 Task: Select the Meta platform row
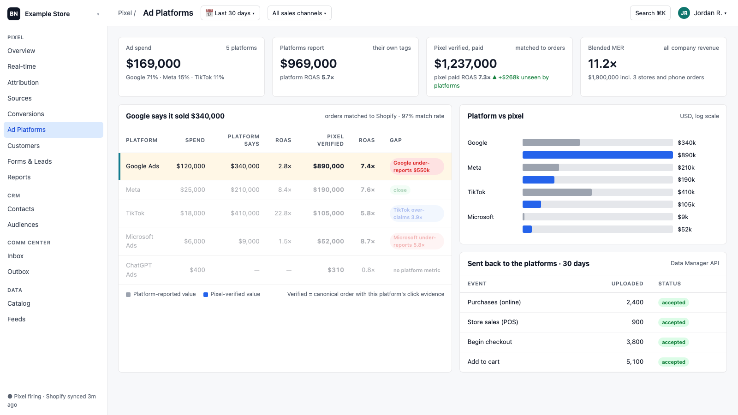pyautogui.click(x=285, y=190)
